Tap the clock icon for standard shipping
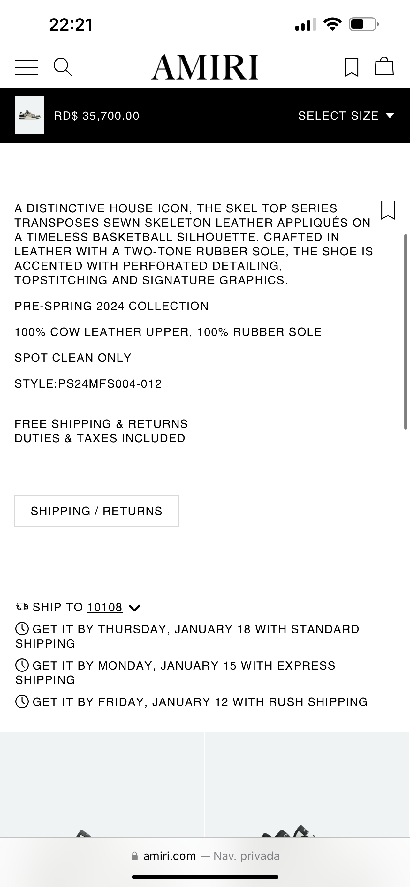 (22, 629)
